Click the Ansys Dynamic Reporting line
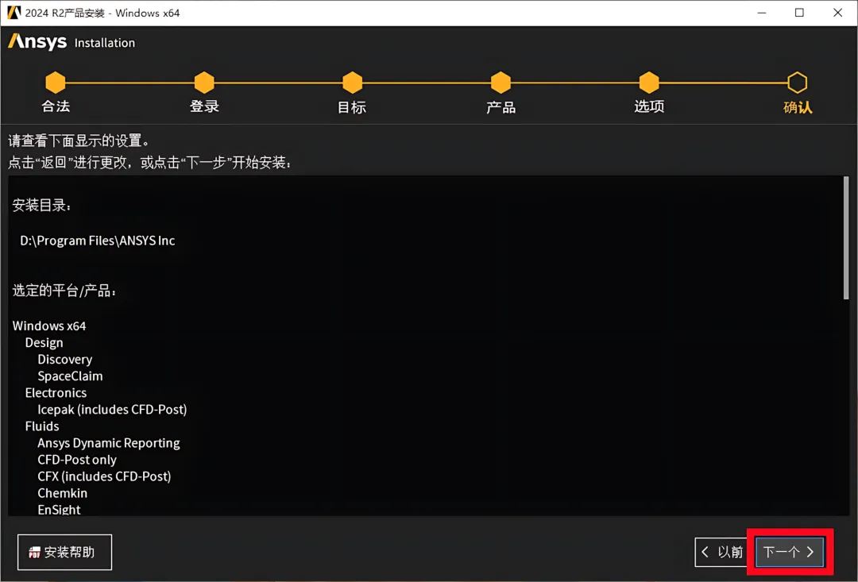The width and height of the screenshot is (858, 582). tap(108, 443)
